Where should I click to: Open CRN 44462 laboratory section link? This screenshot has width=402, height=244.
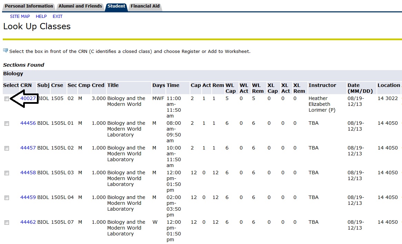tap(28, 222)
